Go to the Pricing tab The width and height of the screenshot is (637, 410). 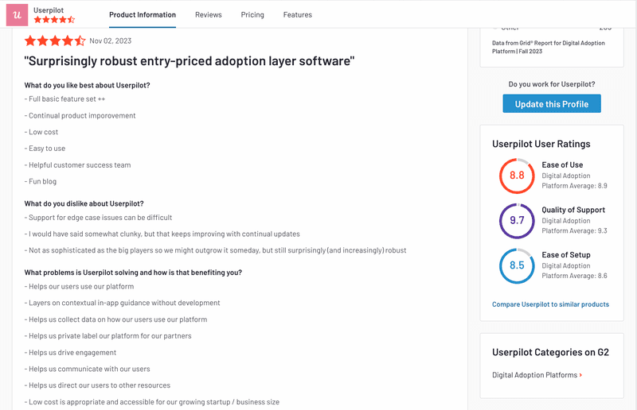[x=252, y=15]
